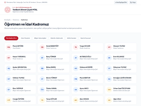Click the name Hüdaverdi DEMİR

(x=86, y=67)
